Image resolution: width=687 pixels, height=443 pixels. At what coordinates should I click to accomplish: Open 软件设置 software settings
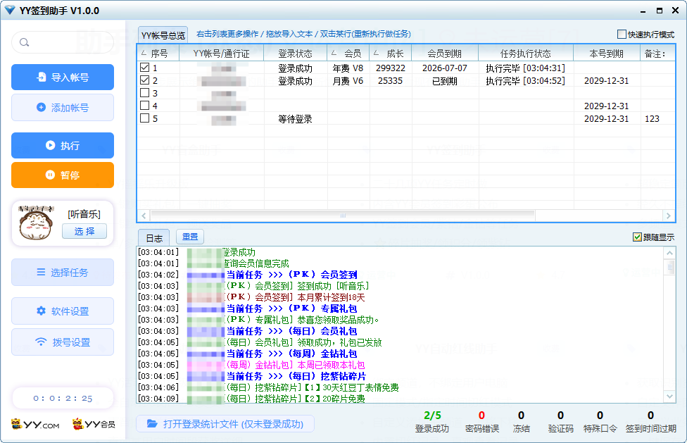(x=63, y=311)
